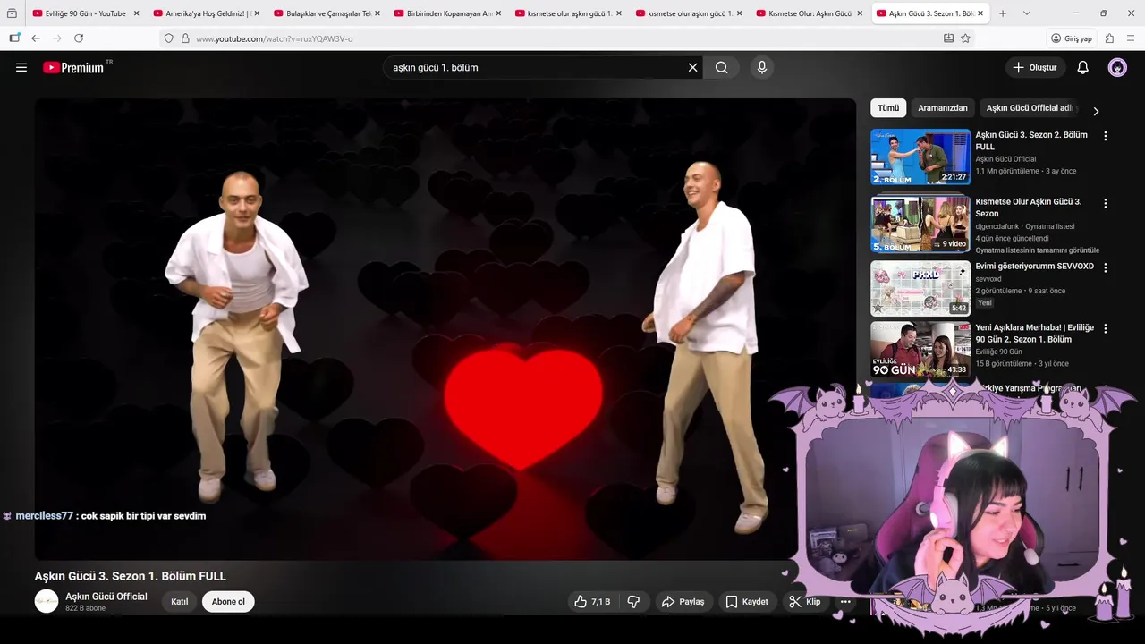
Task: Open tracking protection shield icon
Action: 168,38
